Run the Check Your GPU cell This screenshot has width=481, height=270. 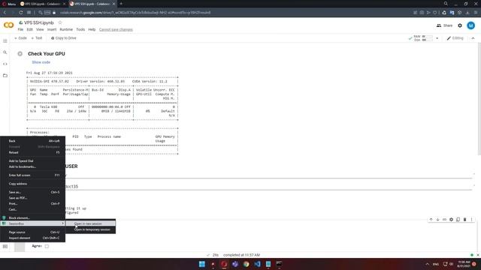point(20,54)
